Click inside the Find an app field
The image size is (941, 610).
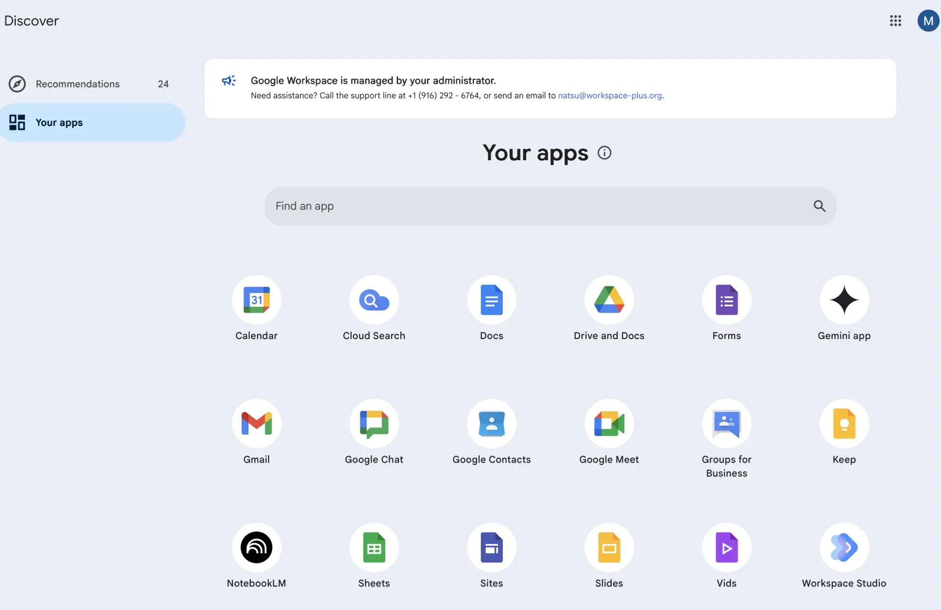tap(550, 206)
